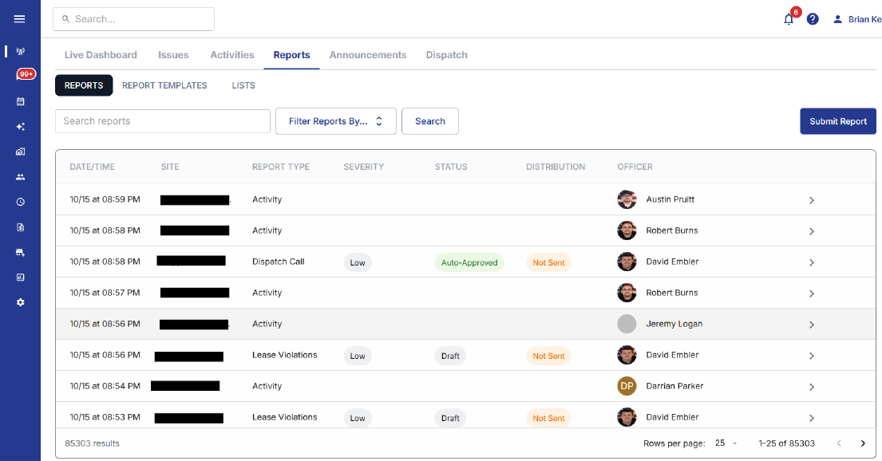Click the clock icon in the sidebar
Screen dimensions: 882x461
(x=20, y=202)
